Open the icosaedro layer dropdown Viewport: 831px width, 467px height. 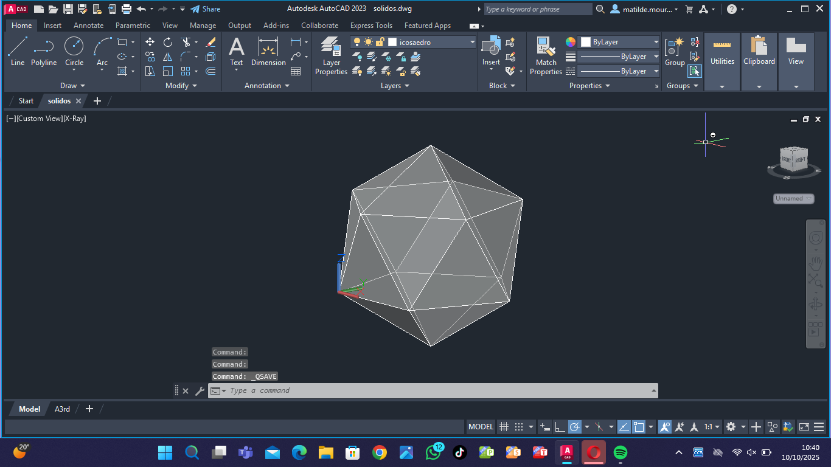(x=472, y=42)
